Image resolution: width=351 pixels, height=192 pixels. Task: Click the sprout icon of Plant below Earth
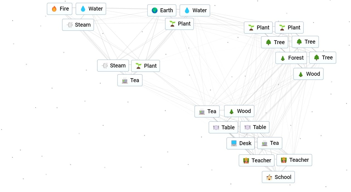coord(172,24)
